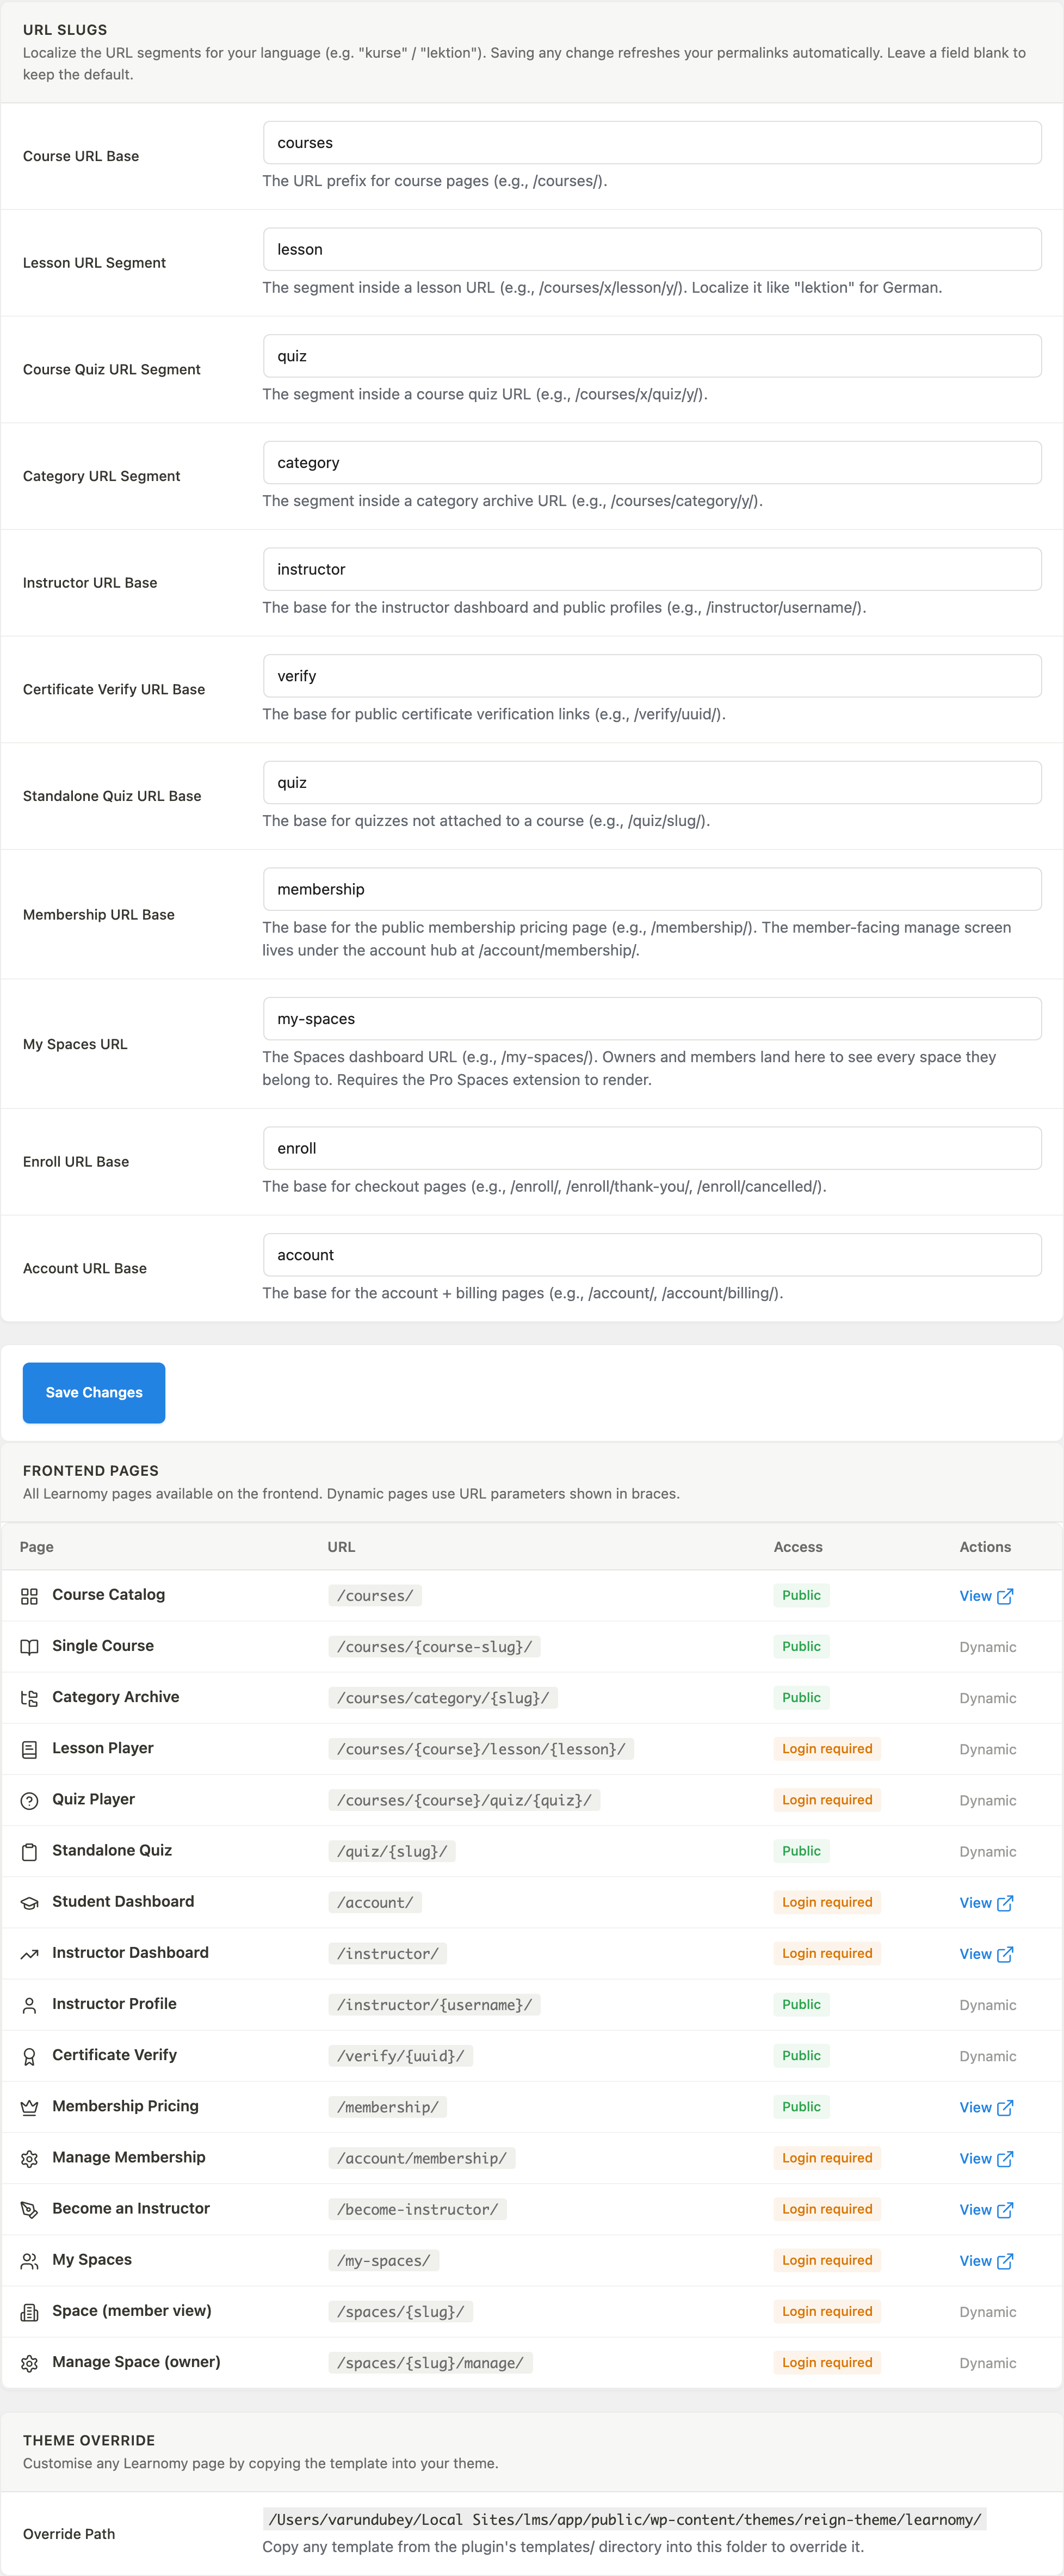
Task: Click Login required badge for Lesson Player
Action: point(827,1749)
